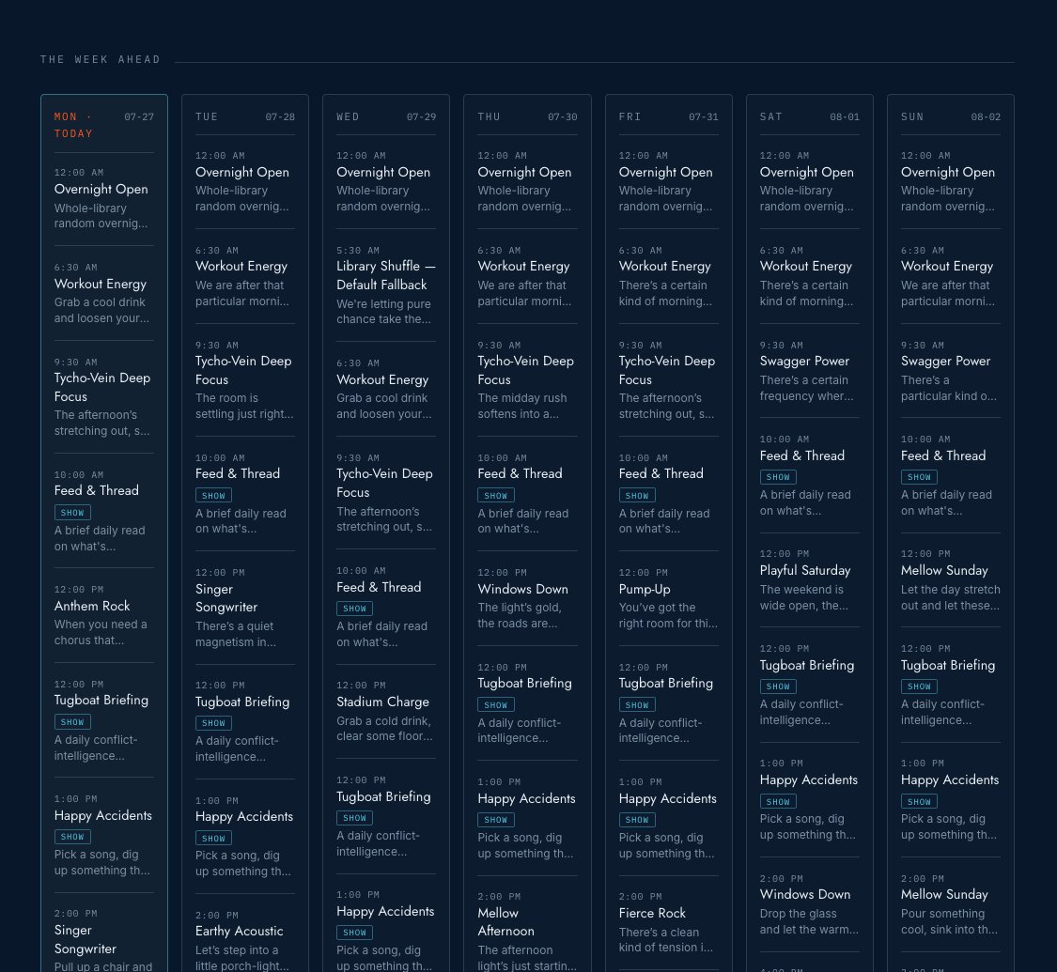This screenshot has width=1057, height=972.
Task: Click SHOW badge under Saturday's Tugboat Briefing
Action: pyautogui.click(x=778, y=687)
